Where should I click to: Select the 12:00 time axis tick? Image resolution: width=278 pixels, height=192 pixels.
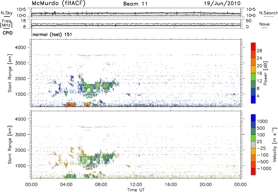point(136,185)
